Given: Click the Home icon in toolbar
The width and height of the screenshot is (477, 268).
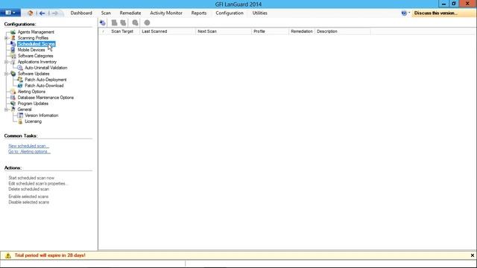Looking at the screenshot, I should pos(30,13).
